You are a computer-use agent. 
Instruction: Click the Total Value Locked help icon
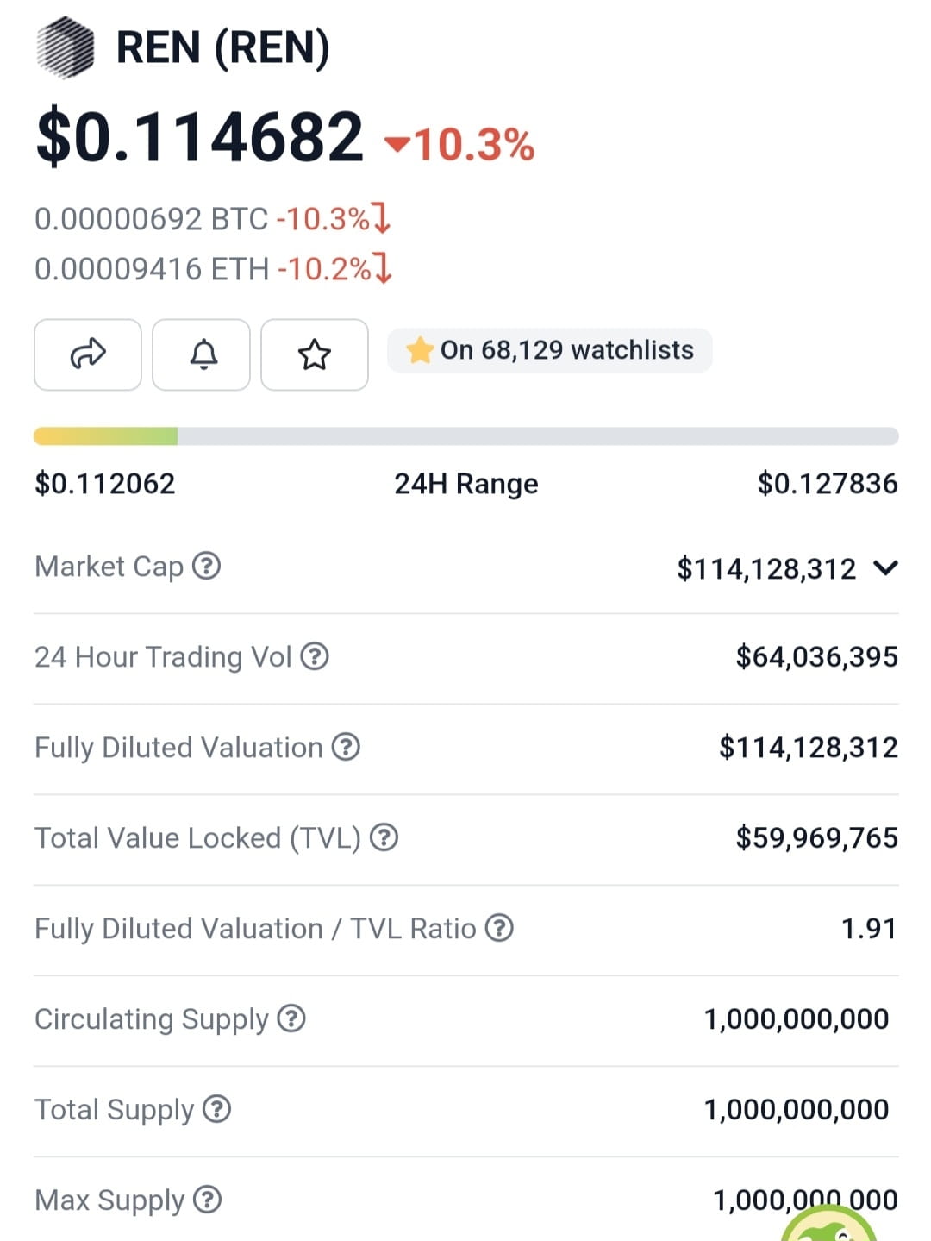(x=383, y=837)
